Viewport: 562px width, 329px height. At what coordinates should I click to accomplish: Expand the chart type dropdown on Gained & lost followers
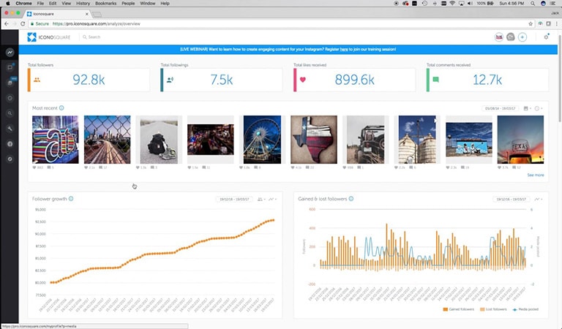tap(539, 199)
